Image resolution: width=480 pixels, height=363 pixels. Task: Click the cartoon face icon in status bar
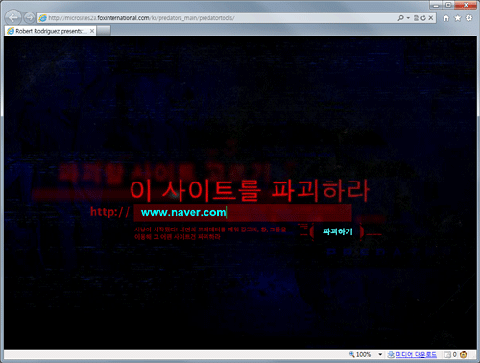tap(463, 354)
